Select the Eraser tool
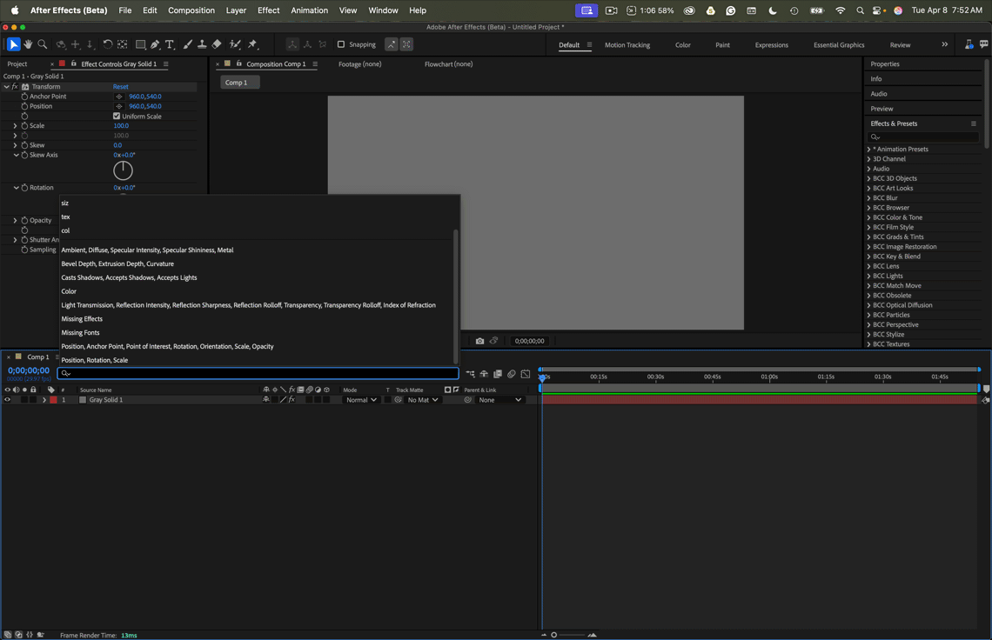 click(217, 44)
